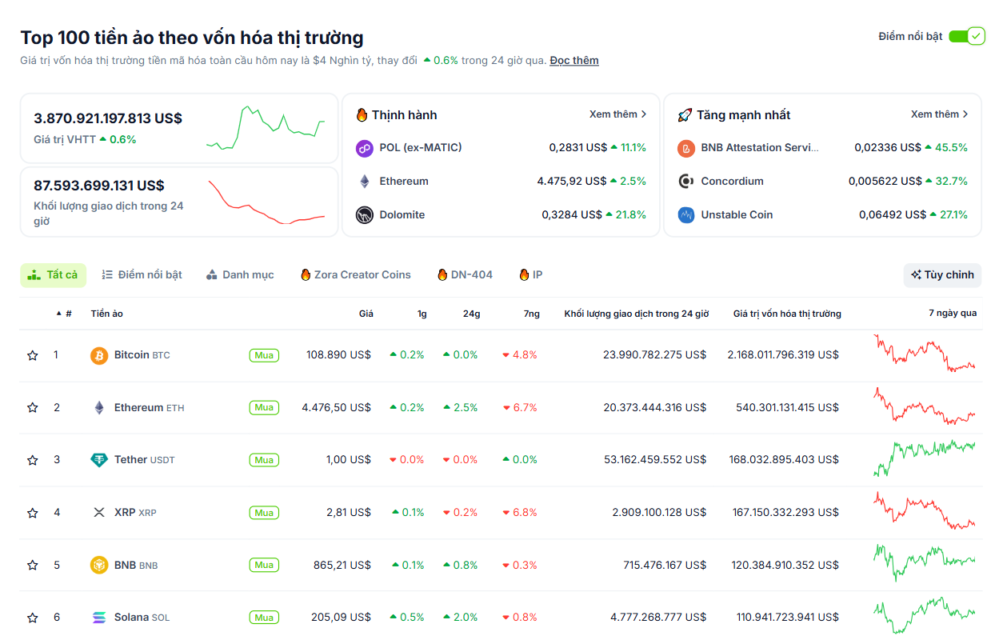This screenshot has width=999, height=636.
Task: Click the Unstable Coin icon in Tăng mạnh nhất
Action: pos(685,214)
